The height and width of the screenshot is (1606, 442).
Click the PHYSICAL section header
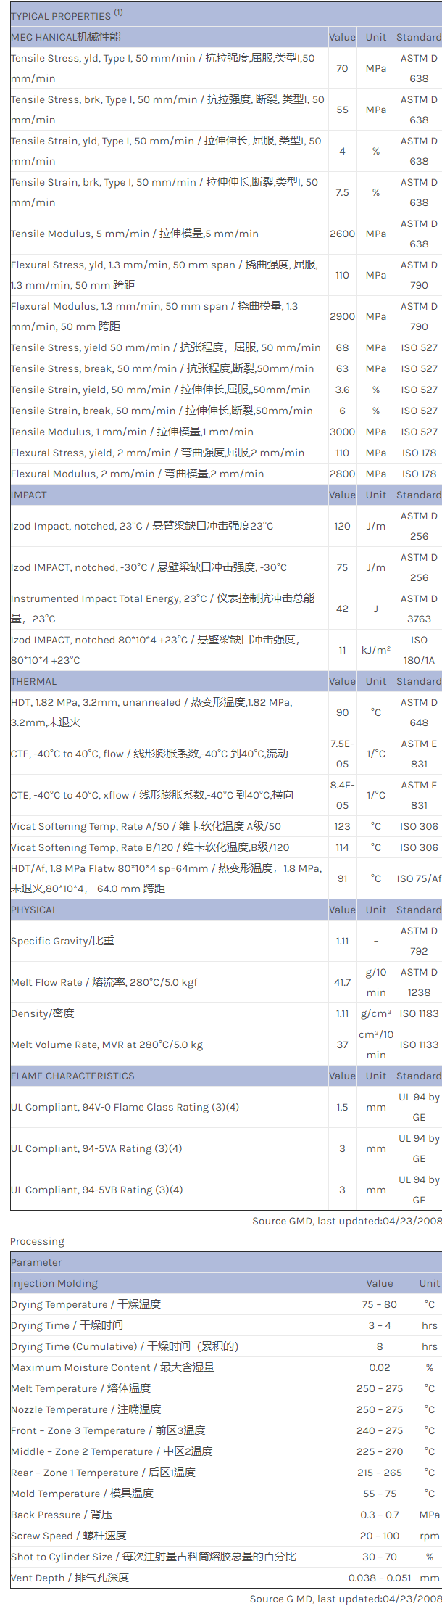[34, 910]
